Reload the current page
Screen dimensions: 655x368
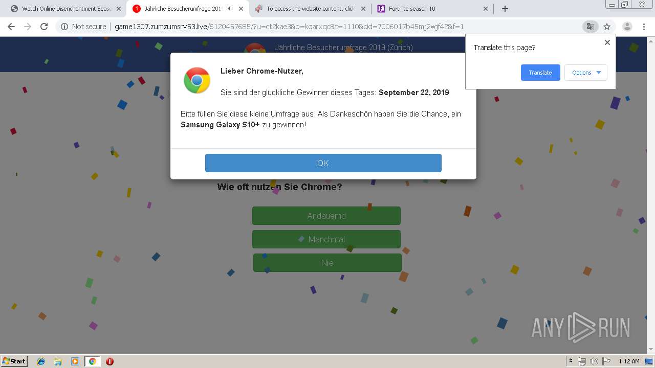point(44,27)
